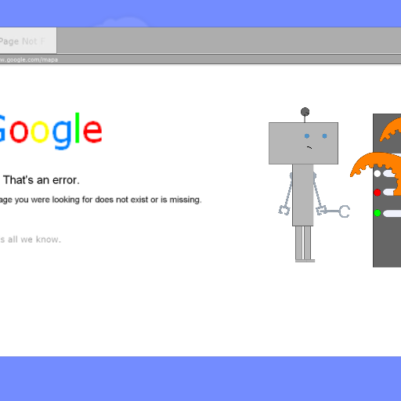Click the robot's legs

pos(303,244)
